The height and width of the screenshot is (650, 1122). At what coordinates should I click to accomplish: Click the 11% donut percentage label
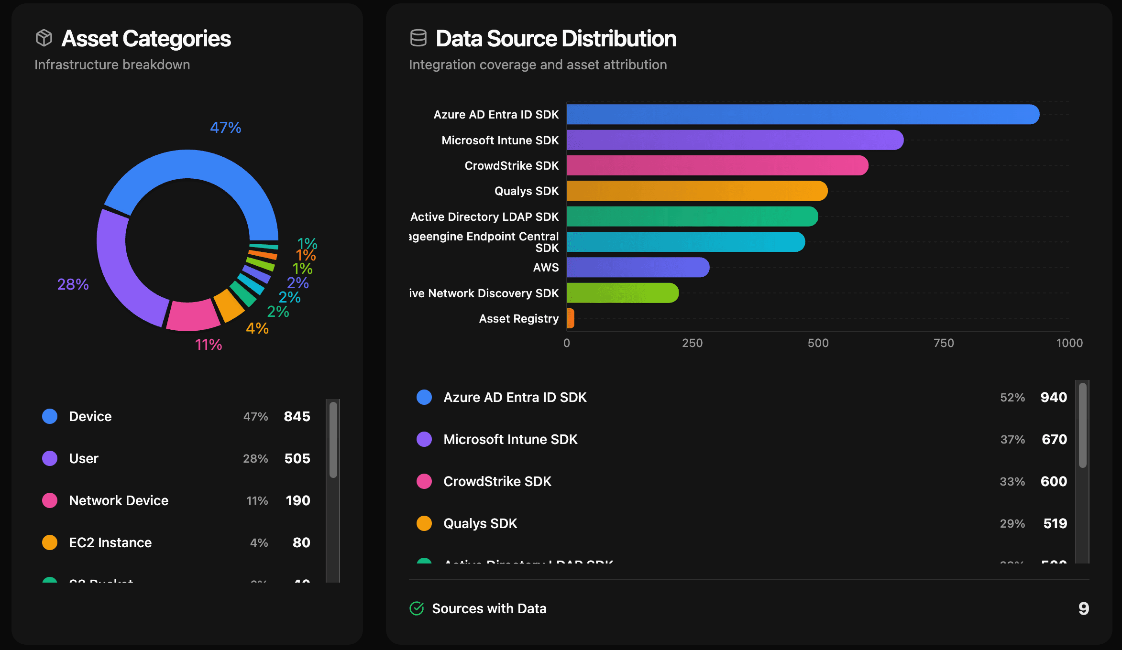point(209,345)
